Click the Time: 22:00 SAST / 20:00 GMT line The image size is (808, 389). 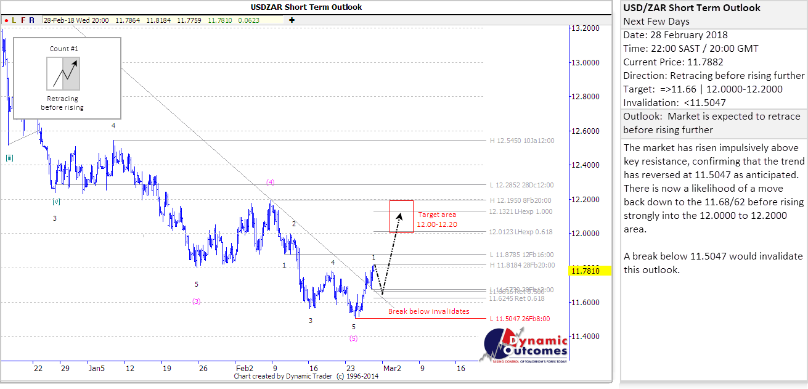click(691, 49)
